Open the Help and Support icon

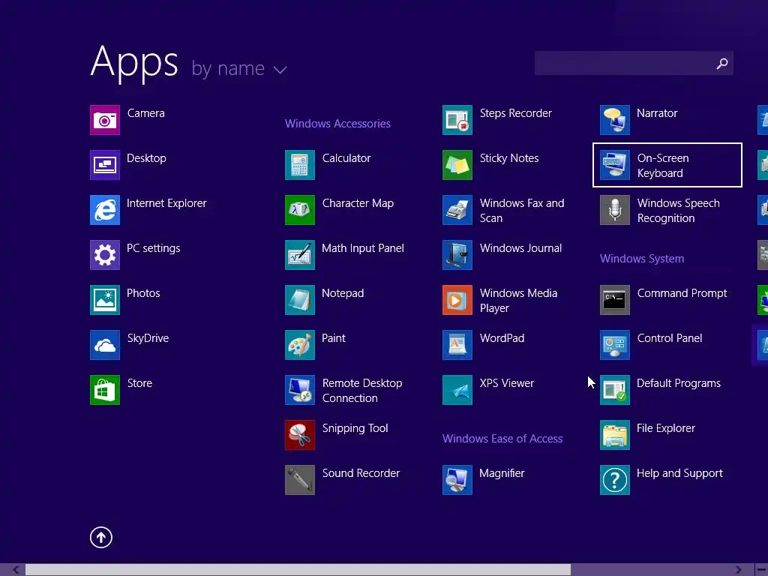(x=615, y=481)
